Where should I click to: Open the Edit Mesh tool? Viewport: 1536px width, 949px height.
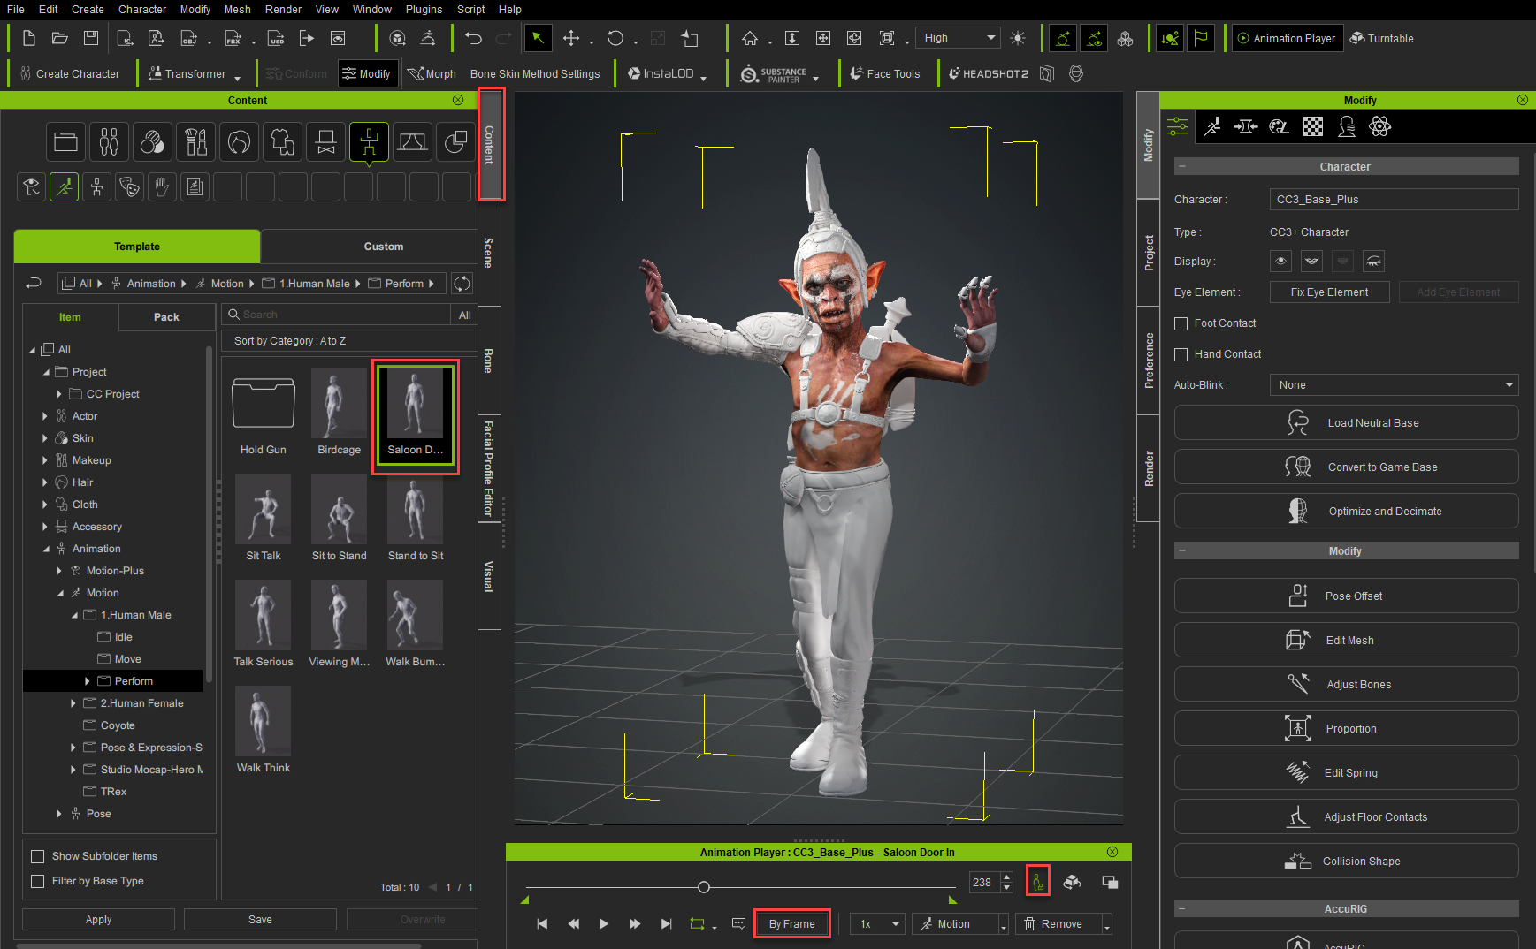coord(1346,640)
